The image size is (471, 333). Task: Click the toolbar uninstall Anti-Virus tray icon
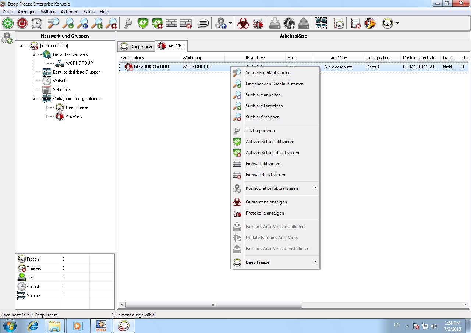pos(304,24)
